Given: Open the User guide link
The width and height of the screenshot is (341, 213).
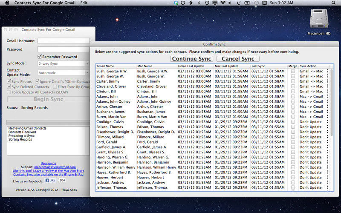Looking at the screenshot, I should tap(48, 163).
